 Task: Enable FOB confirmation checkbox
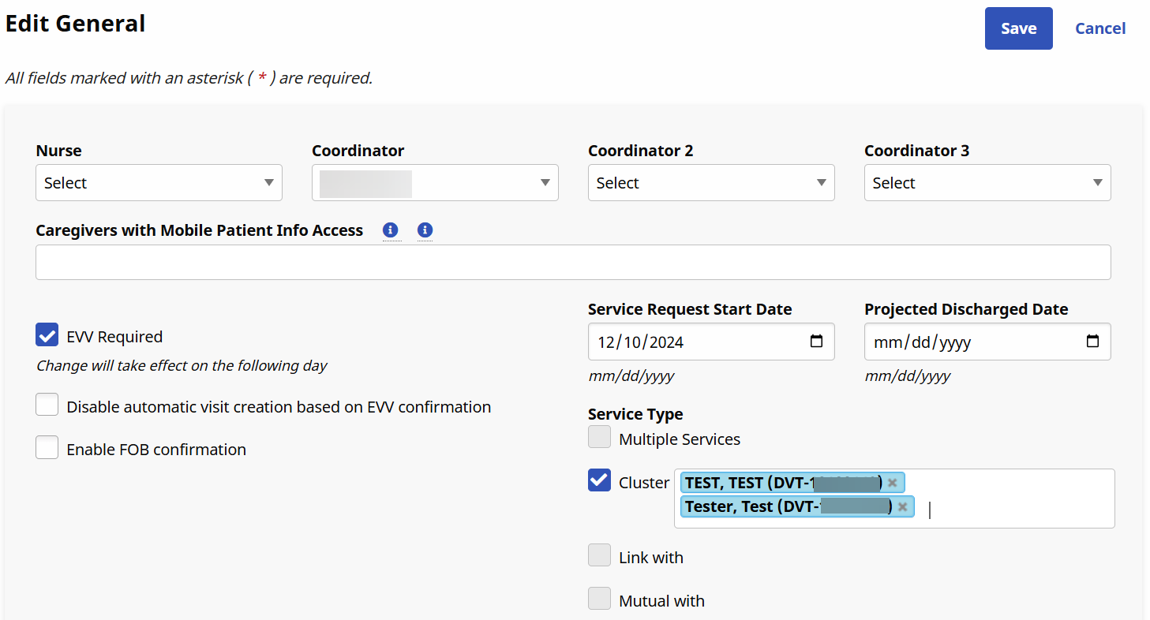tap(47, 448)
